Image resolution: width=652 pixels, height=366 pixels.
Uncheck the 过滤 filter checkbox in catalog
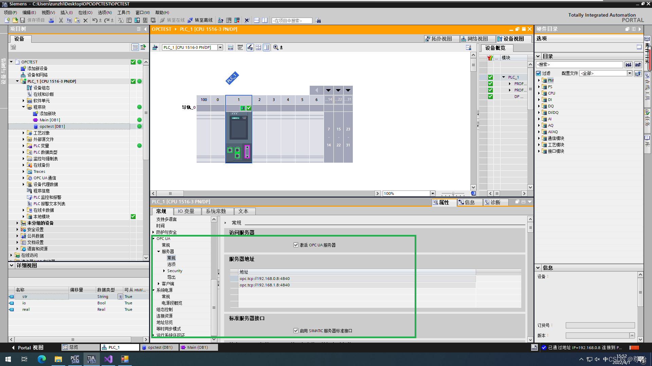point(539,73)
